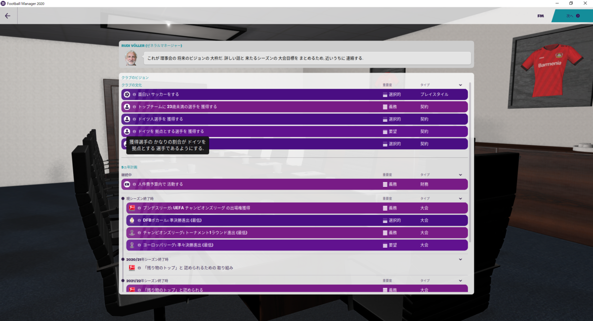Click timeline marker for 現シーズン終了時
Viewport: 593px width, 321px height.
click(x=123, y=199)
